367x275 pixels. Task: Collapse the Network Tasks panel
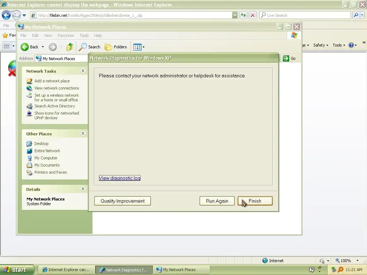point(83,71)
